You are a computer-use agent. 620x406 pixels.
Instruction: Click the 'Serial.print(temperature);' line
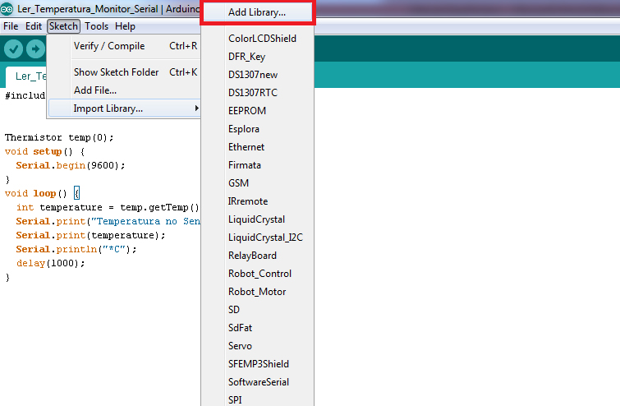coord(90,235)
